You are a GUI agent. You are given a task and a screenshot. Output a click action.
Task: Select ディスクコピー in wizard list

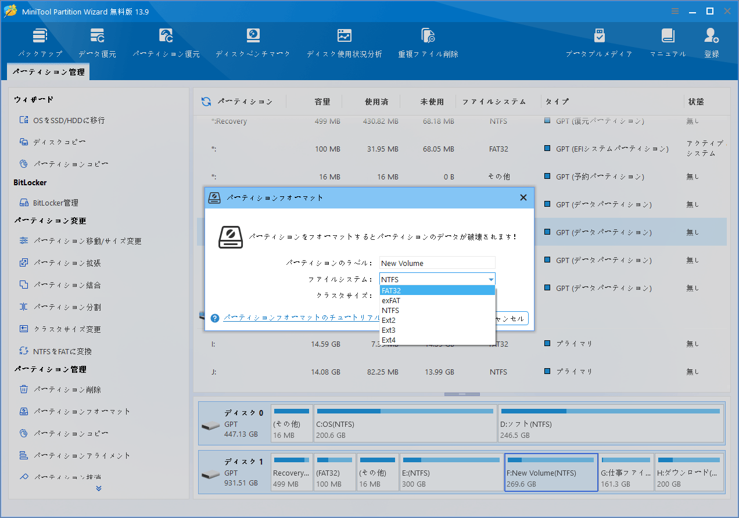point(53,142)
